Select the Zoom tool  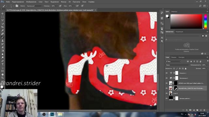[x=2, y=78]
